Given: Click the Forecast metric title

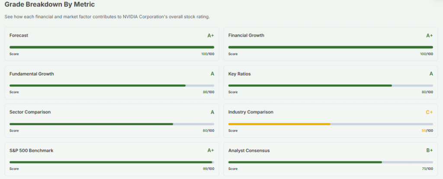Looking at the screenshot, I should point(19,35).
